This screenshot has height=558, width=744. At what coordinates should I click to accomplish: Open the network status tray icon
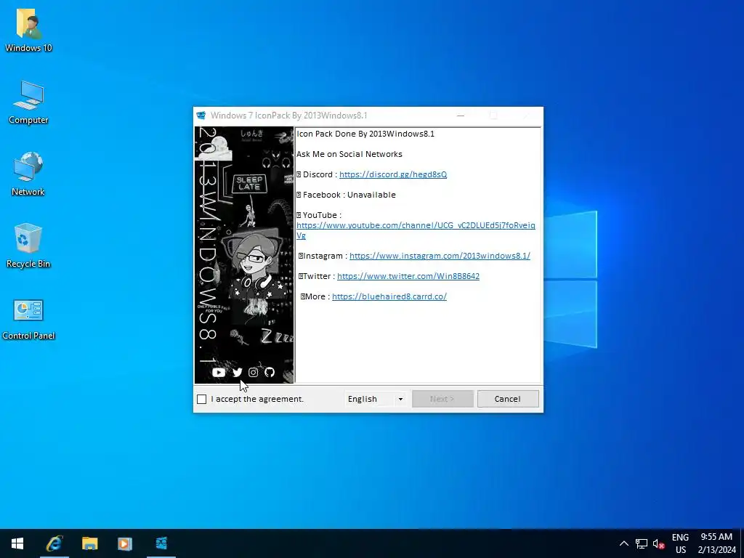[x=642, y=543]
